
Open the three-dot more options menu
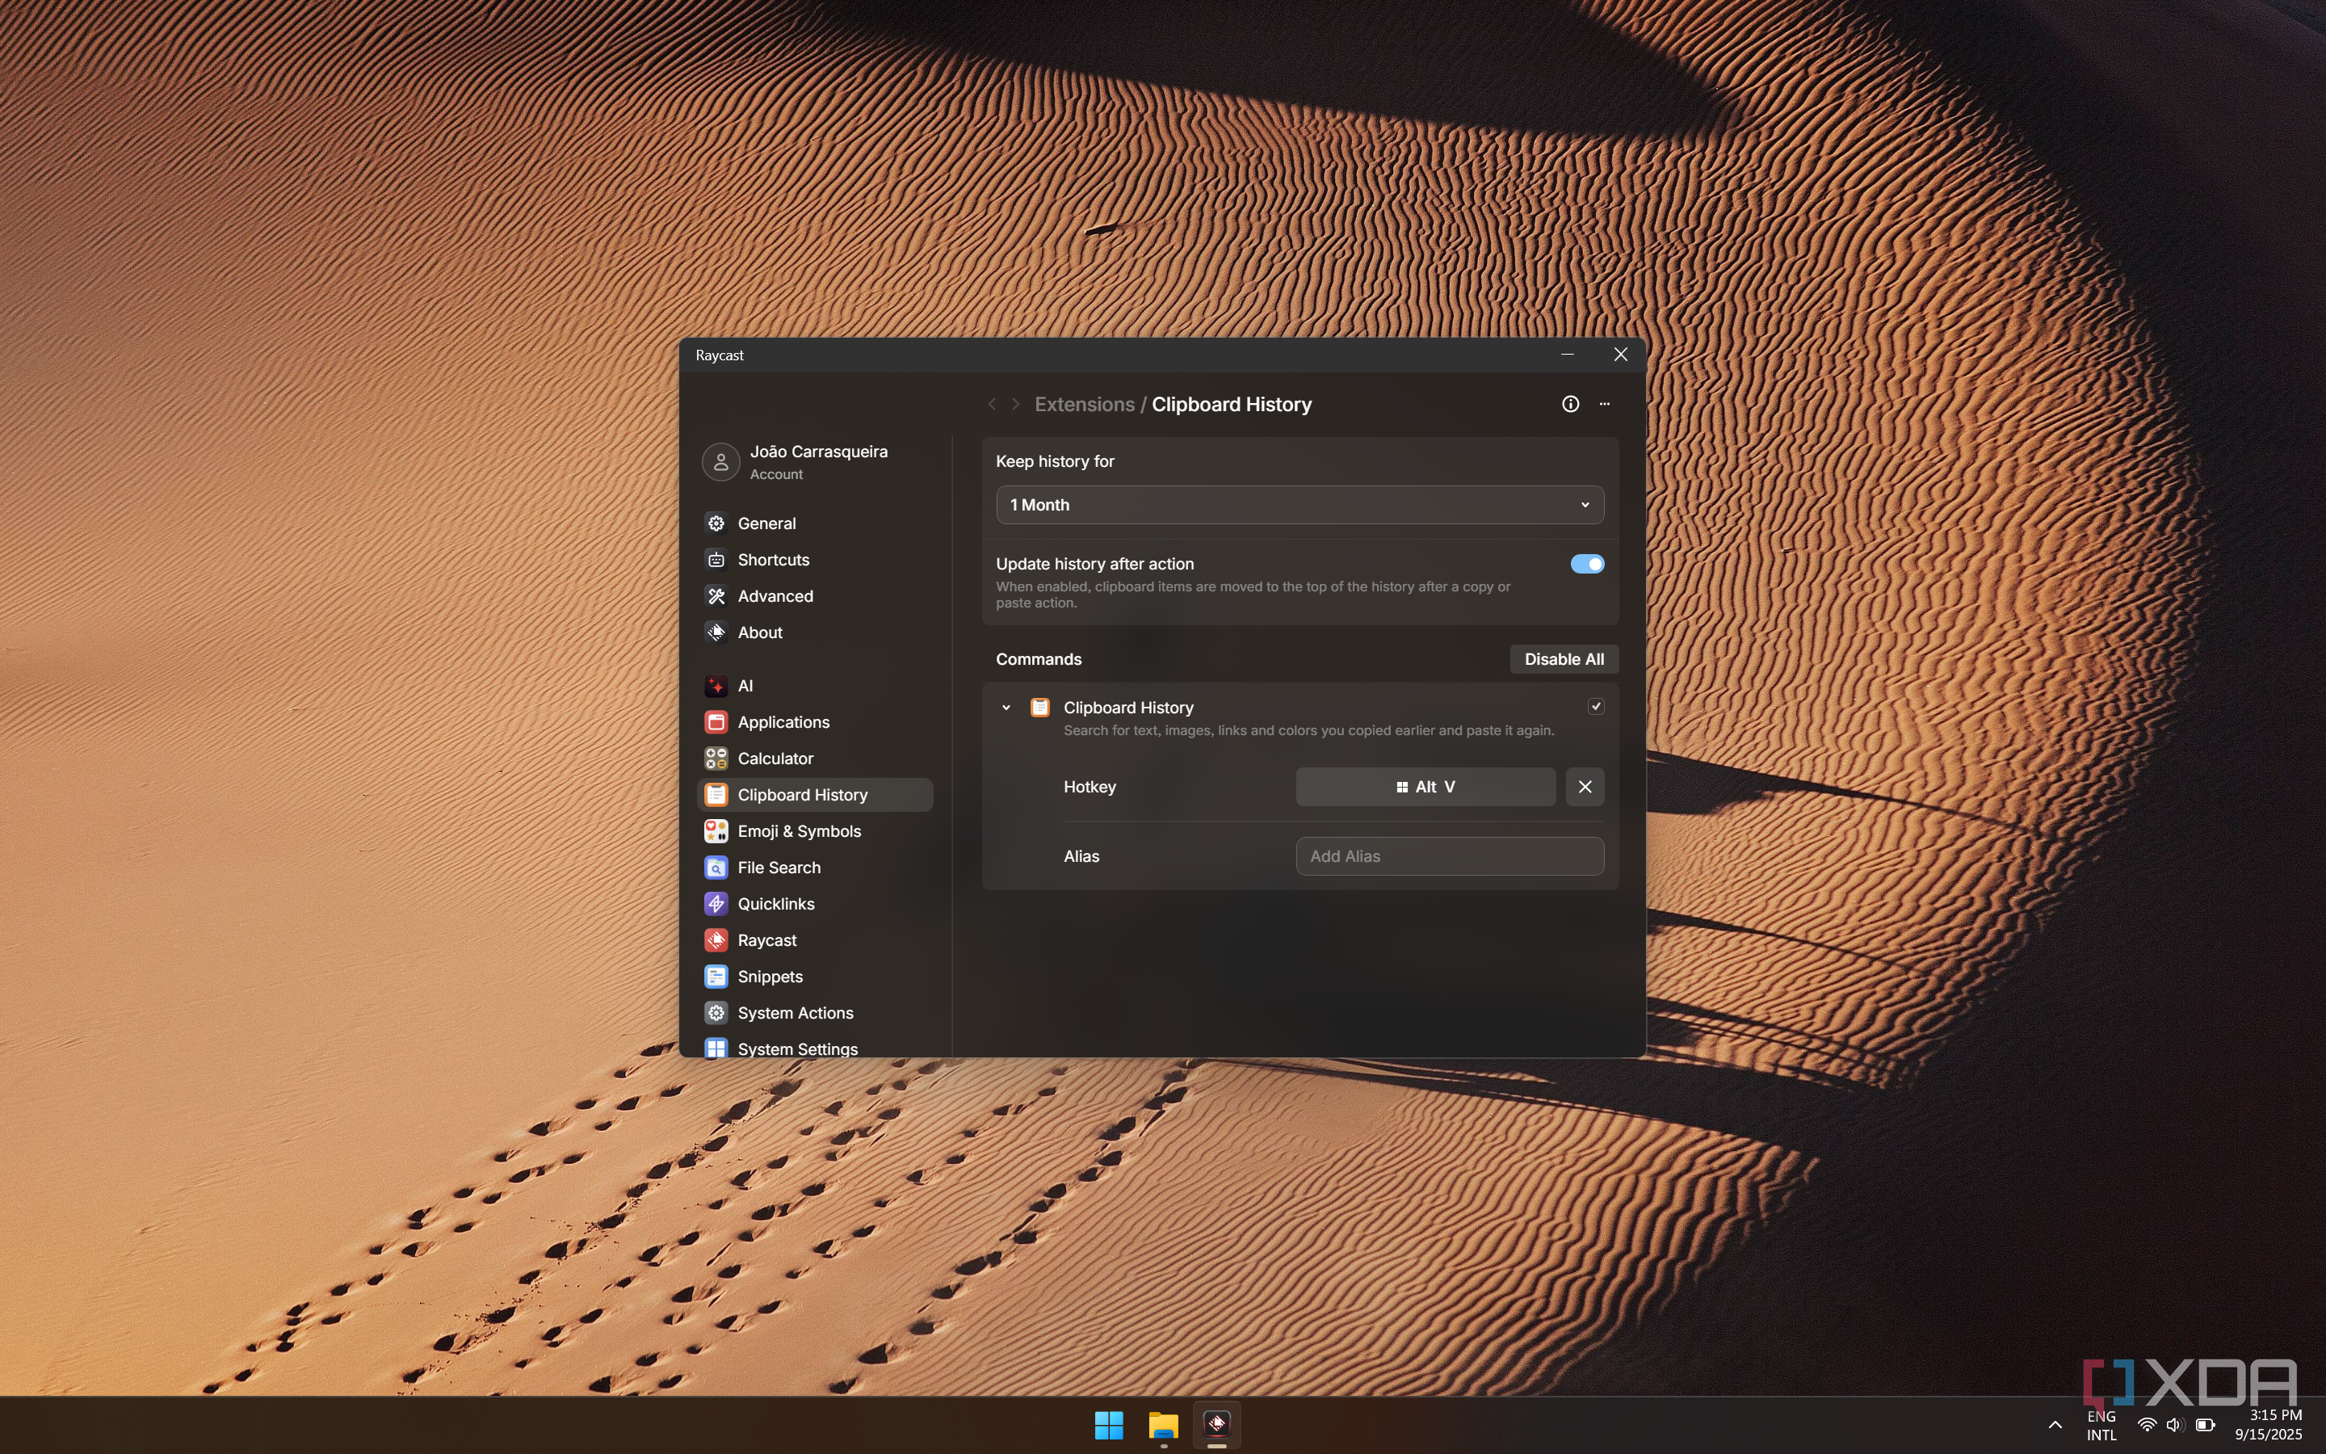point(1604,404)
